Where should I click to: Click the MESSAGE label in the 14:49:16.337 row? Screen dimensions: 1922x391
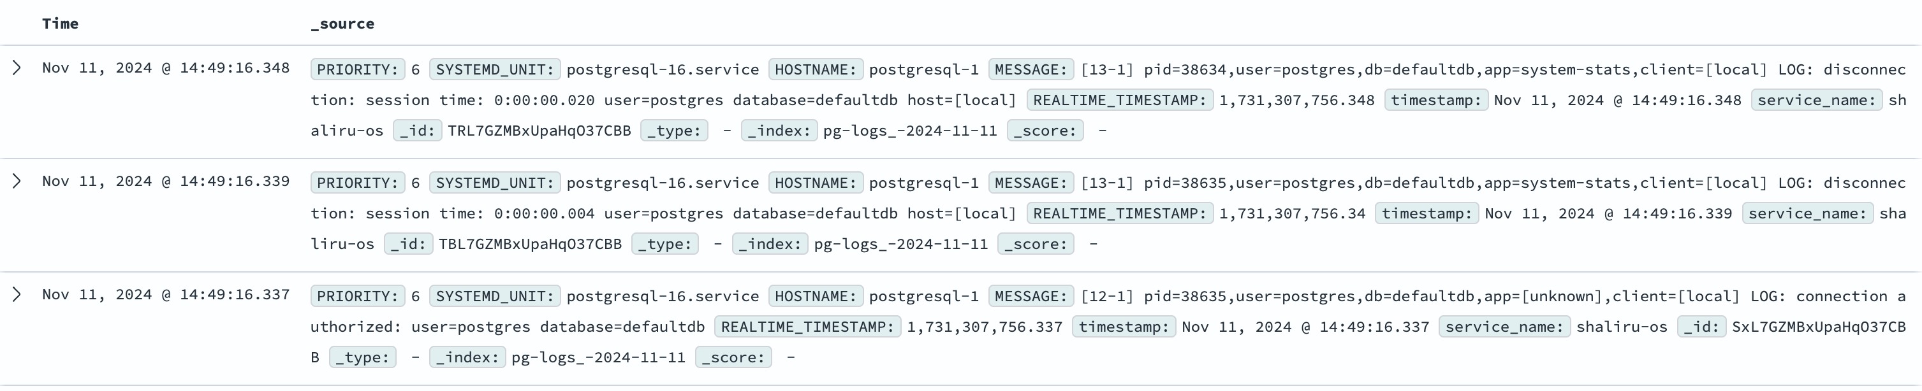click(x=1031, y=295)
